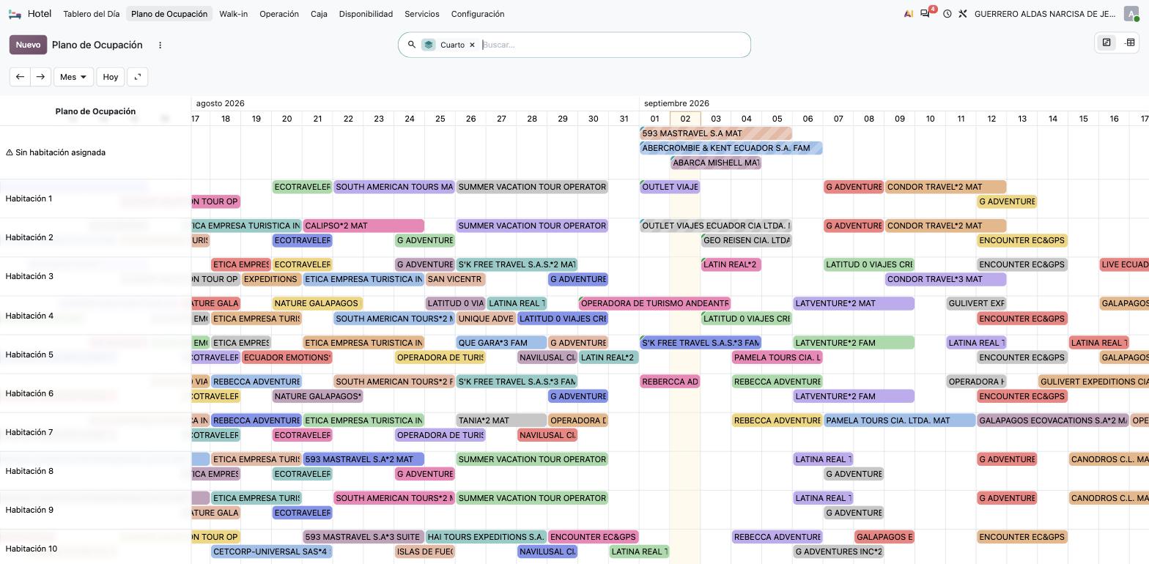Open the conversations icon with badge 4
Viewport: 1149px width, 564px height.
click(926, 14)
